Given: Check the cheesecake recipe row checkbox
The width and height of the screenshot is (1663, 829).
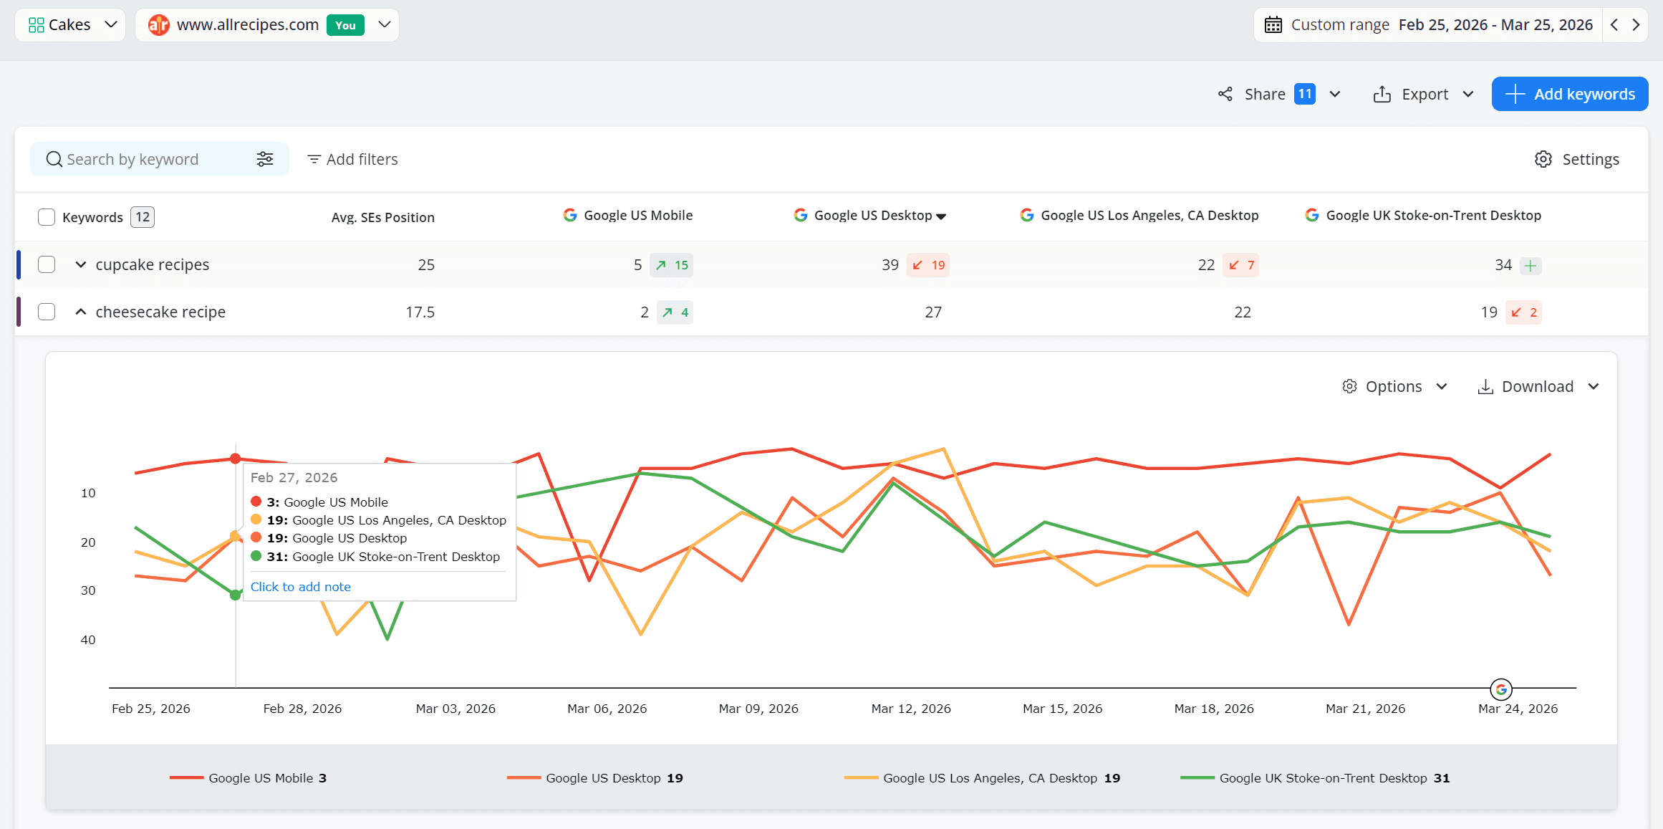Looking at the screenshot, I should (47, 312).
